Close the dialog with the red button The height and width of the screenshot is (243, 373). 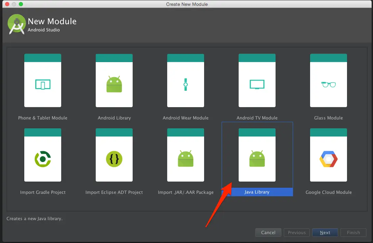(7, 4)
